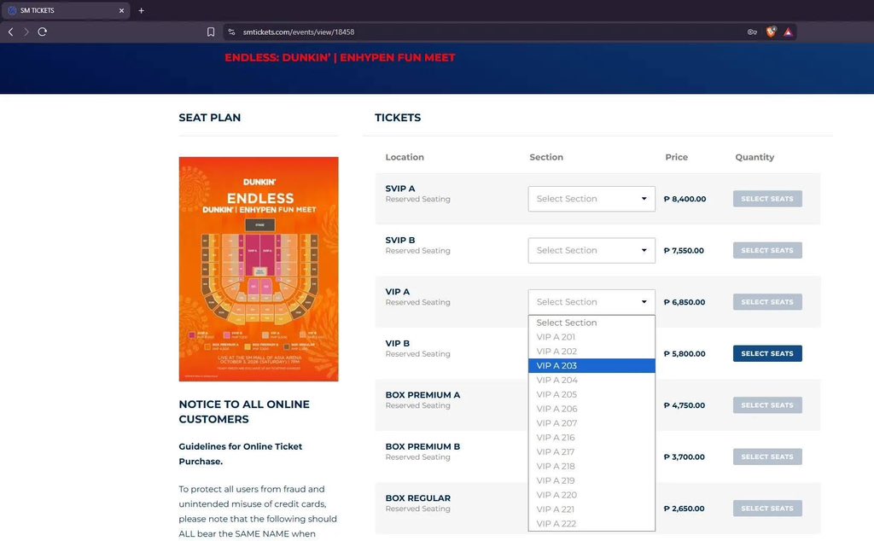Open the SVIP B Select Section dropdown

click(x=591, y=251)
